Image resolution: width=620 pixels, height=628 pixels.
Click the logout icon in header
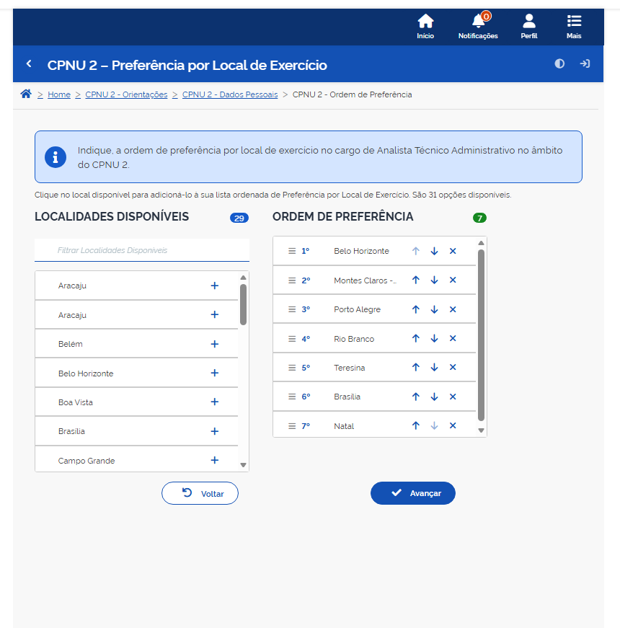click(x=585, y=64)
